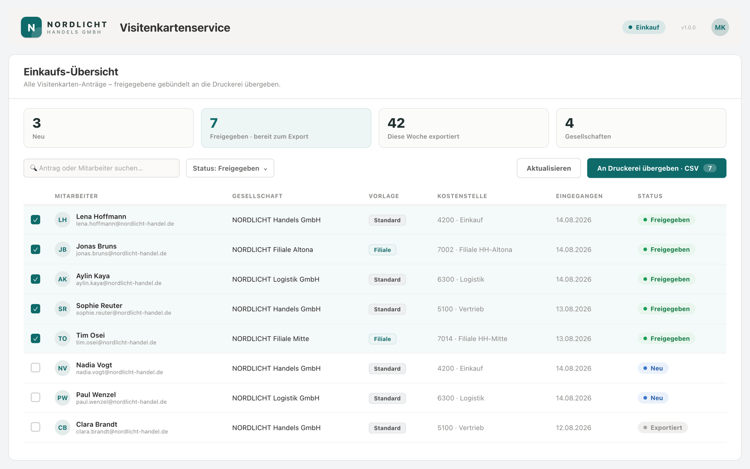Click the count badge 7 on export button
This screenshot has width=750, height=469.
pos(710,168)
